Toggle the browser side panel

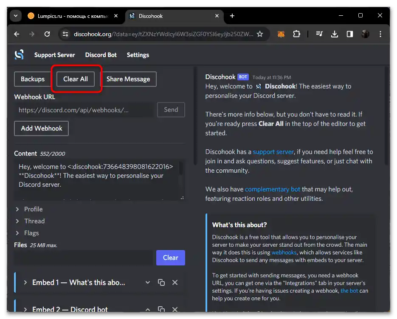[x=350, y=34]
